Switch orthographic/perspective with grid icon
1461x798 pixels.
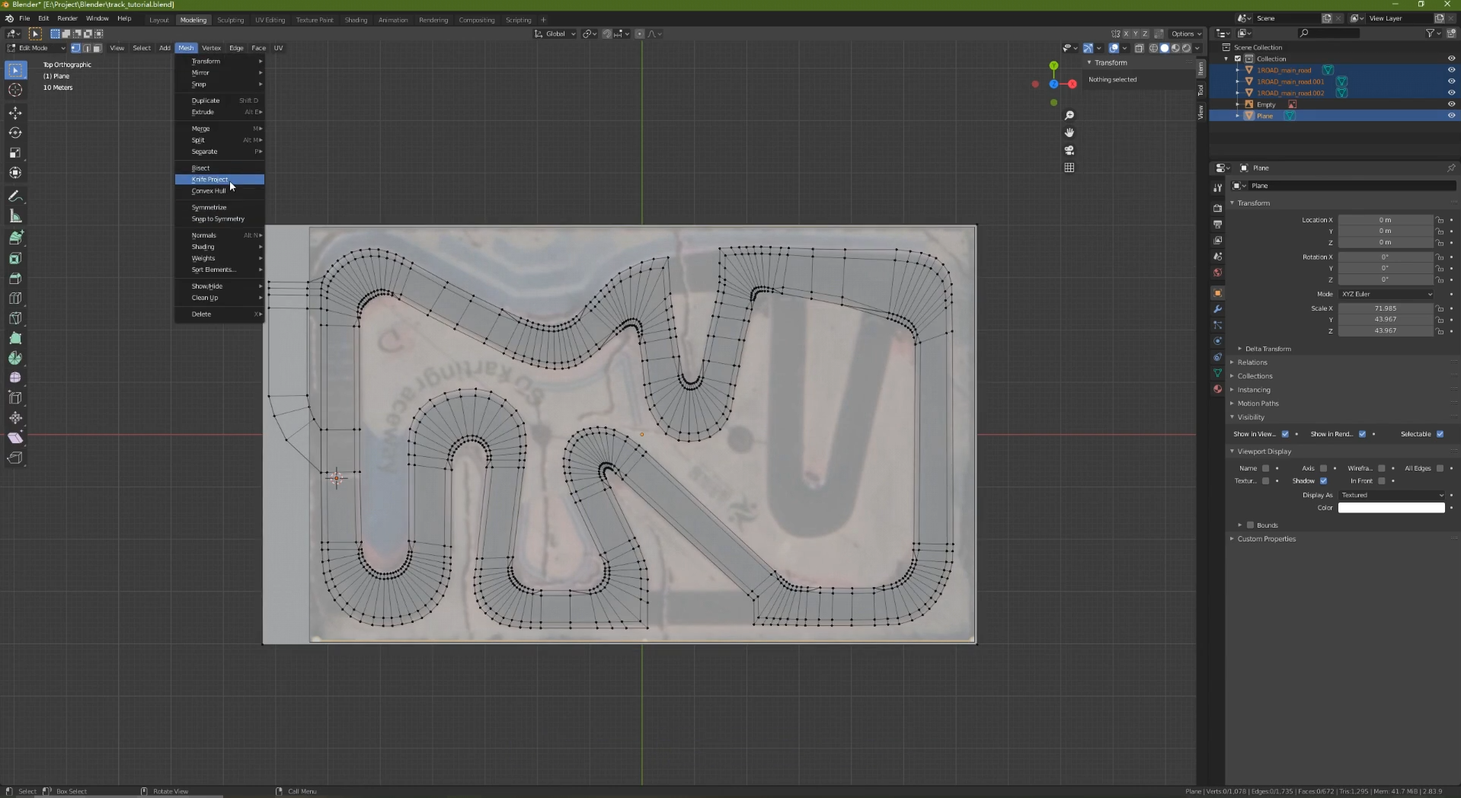[x=1069, y=168]
